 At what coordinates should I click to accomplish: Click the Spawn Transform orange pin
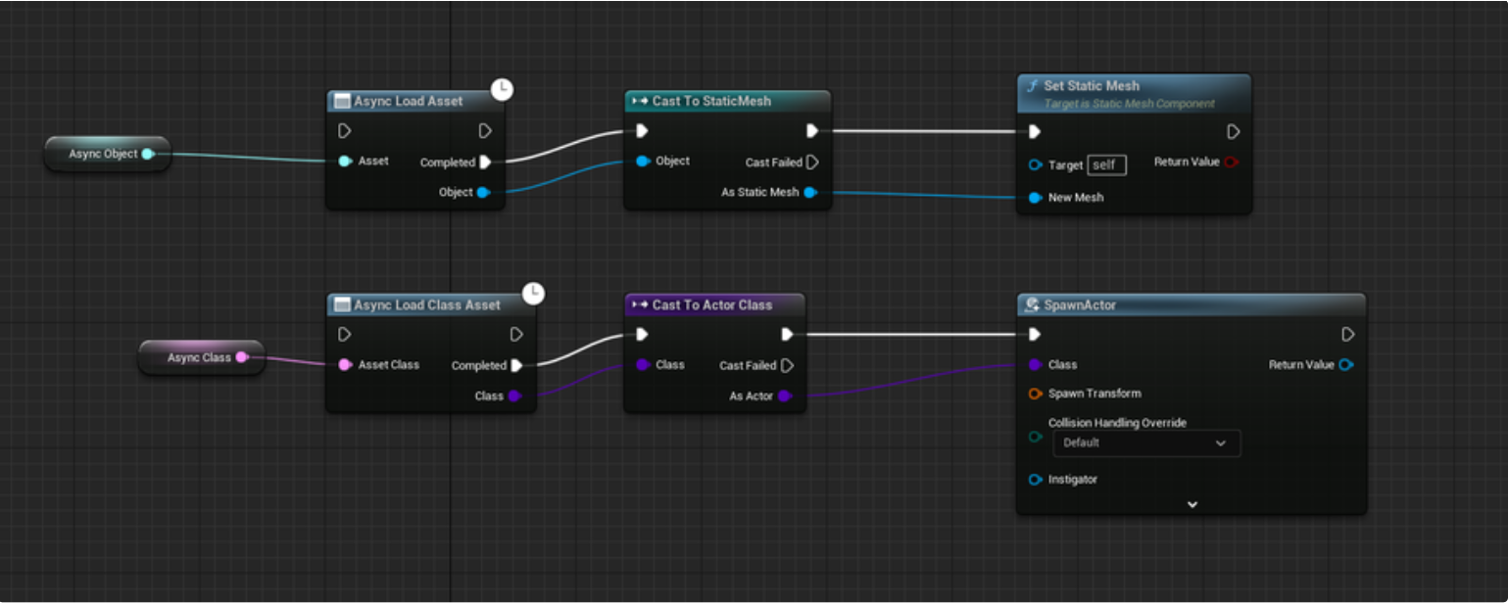(x=1036, y=394)
